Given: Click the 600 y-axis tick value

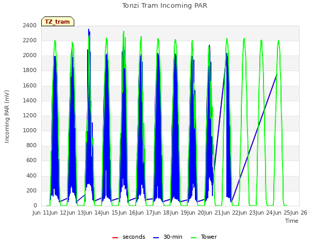Looking at the screenshot, I should pos(31,161).
